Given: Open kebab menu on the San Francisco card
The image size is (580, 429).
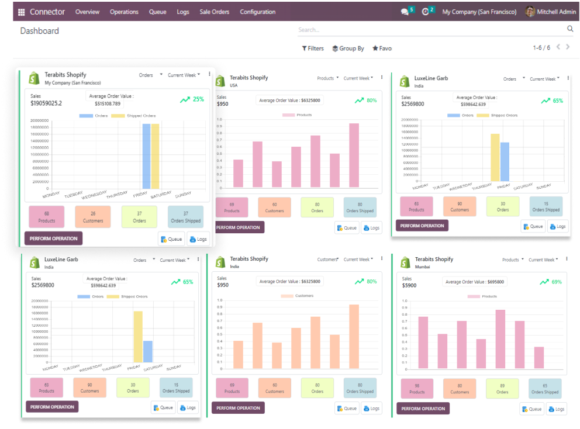Looking at the screenshot, I should pyautogui.click(x=209, y=74).
